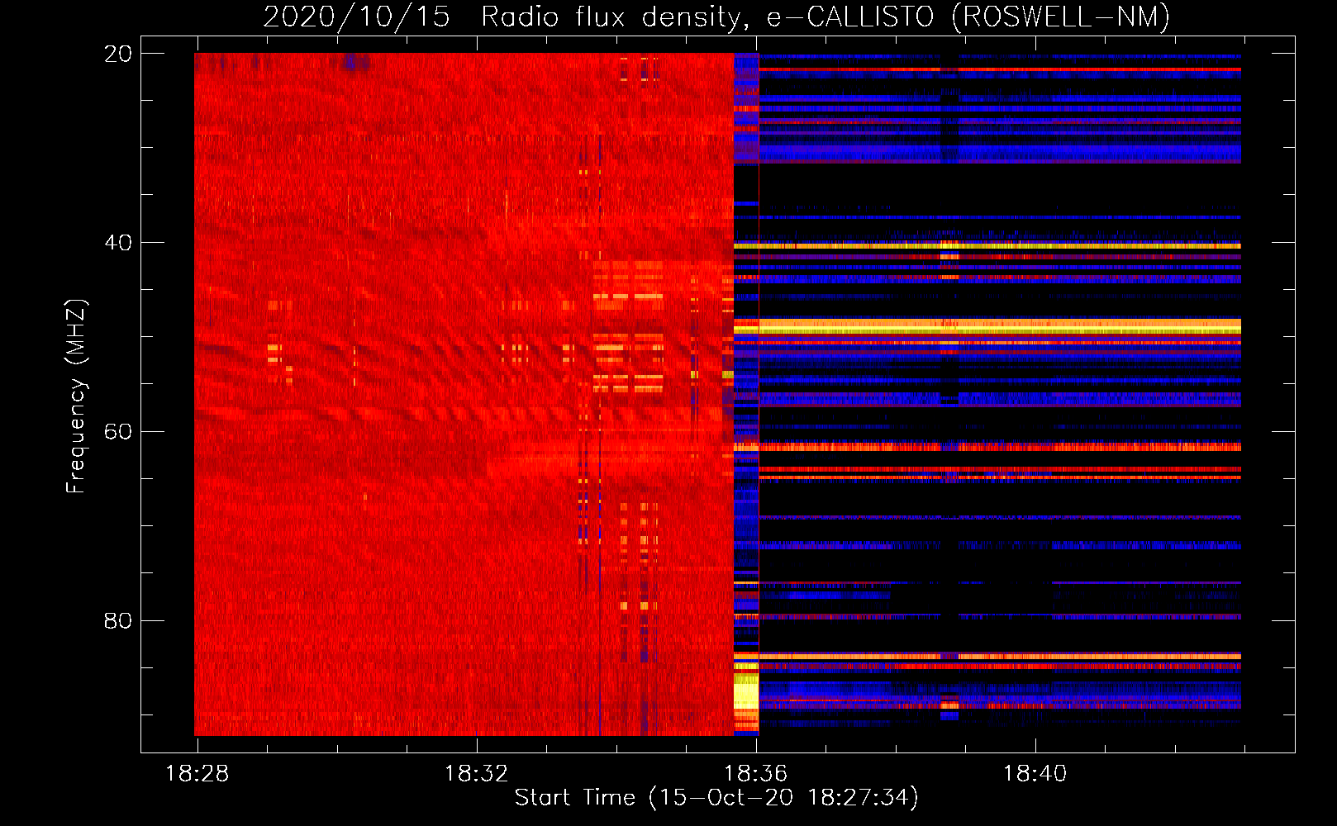Click the 'e-CALLISTO (ROSWELL-NM)' station label

point(968,17)
